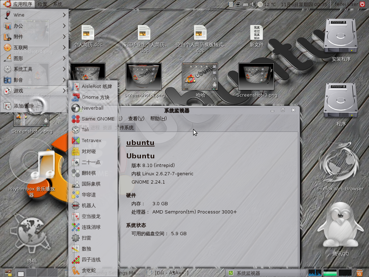Expand the 互联网 internet submenu

tap(35, 47)
